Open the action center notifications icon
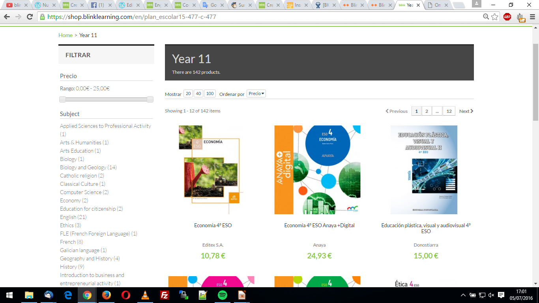The height and width of the screenshot is (303, 539). pos(501,295)
